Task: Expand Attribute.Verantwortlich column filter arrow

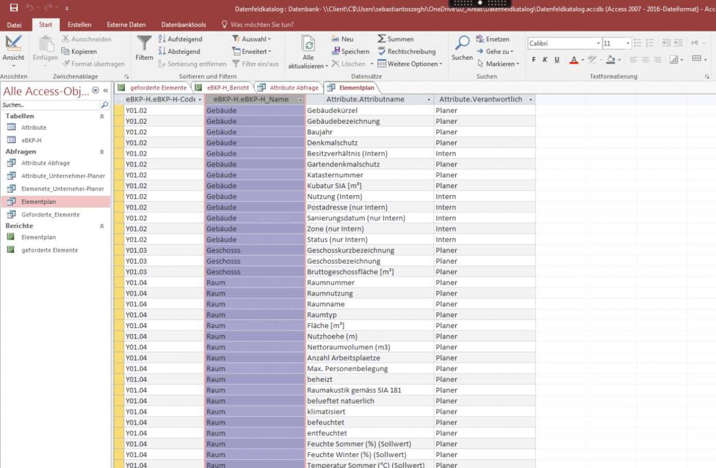Action: [x=530, y=100]
